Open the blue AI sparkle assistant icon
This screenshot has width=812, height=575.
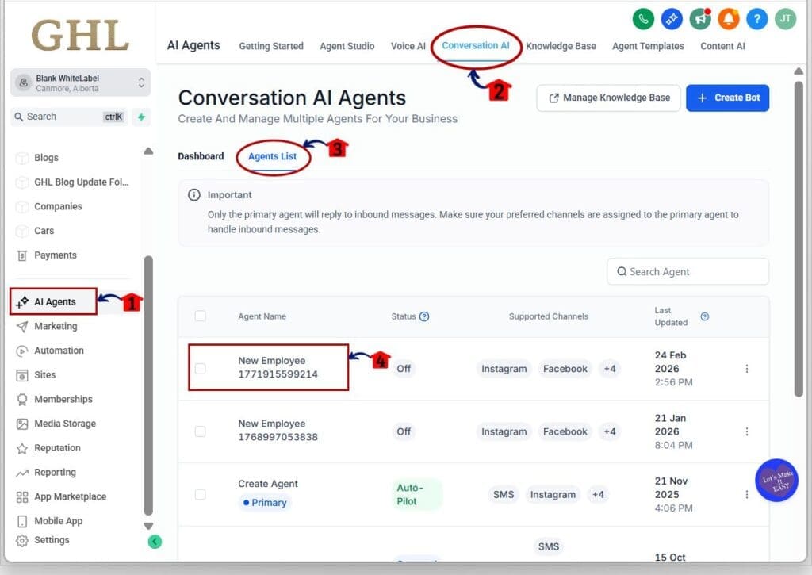[672, 18]
